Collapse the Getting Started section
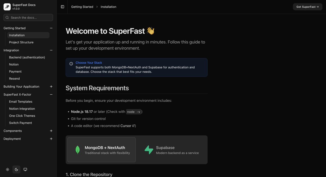 pos(51,28)
